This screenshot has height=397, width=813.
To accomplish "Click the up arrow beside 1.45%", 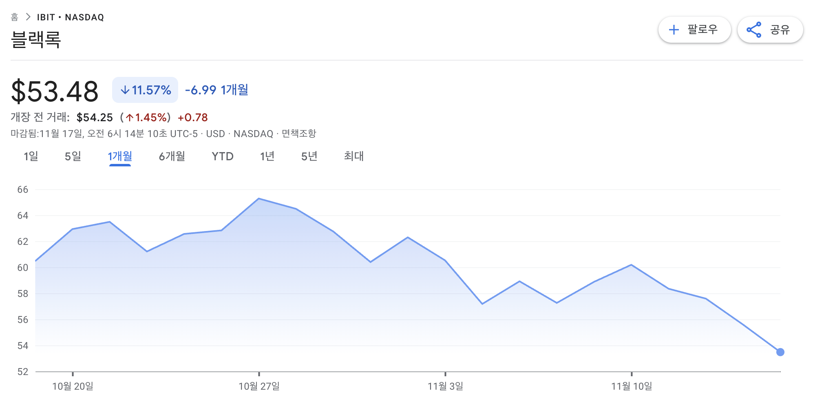I will [129, 118].
